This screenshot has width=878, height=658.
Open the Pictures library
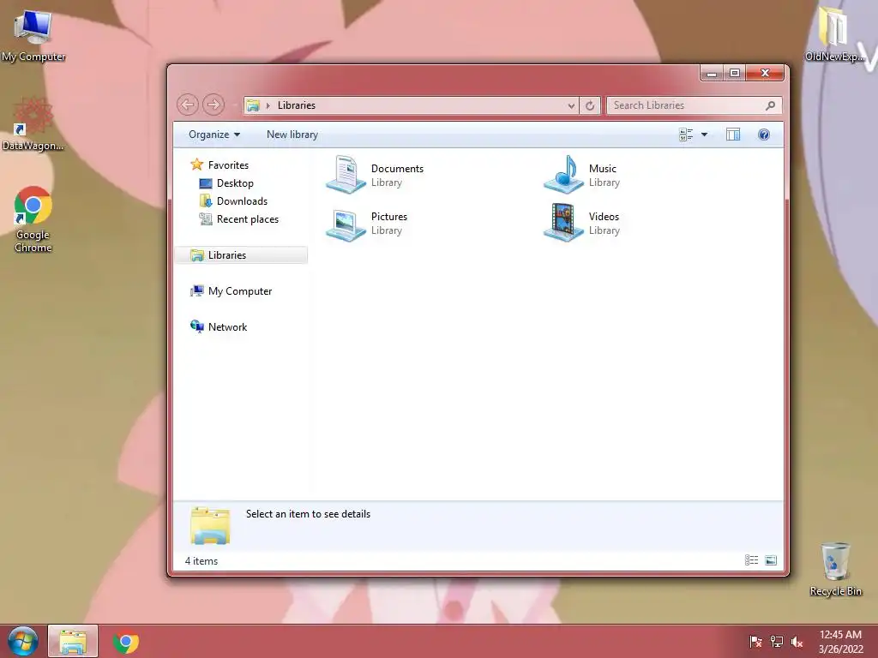[x=367, y=224]
